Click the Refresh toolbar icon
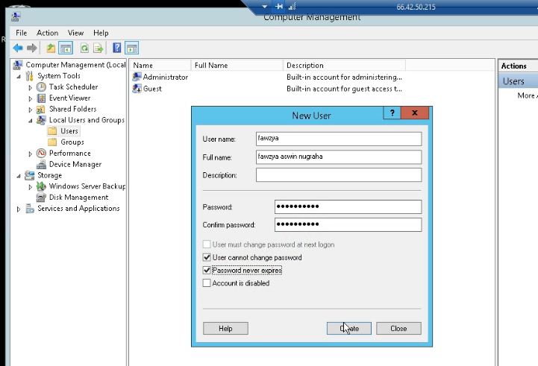 pyautogui.click(x=84, y=48)
